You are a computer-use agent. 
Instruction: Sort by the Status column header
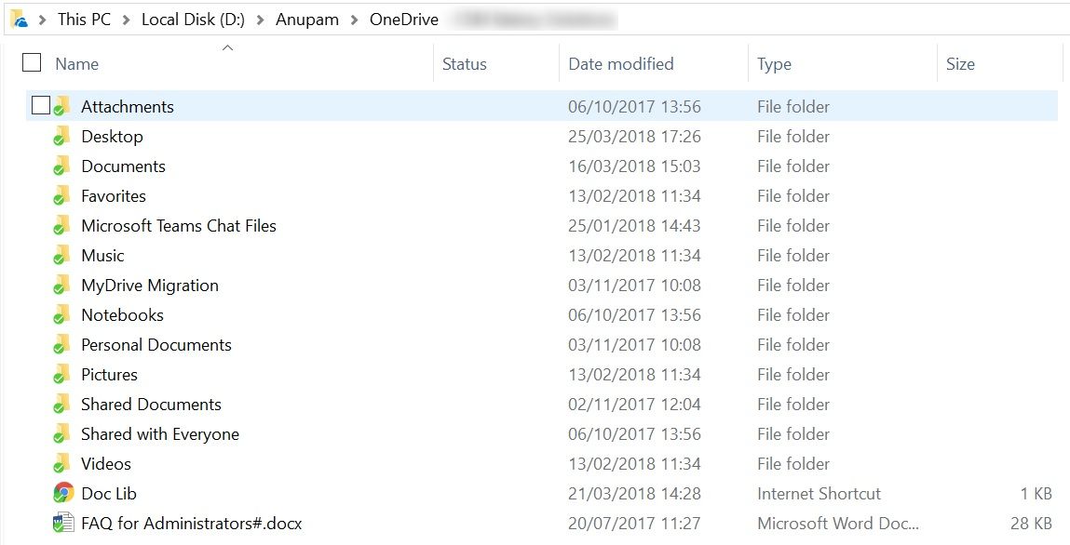[x=465, y=64]
